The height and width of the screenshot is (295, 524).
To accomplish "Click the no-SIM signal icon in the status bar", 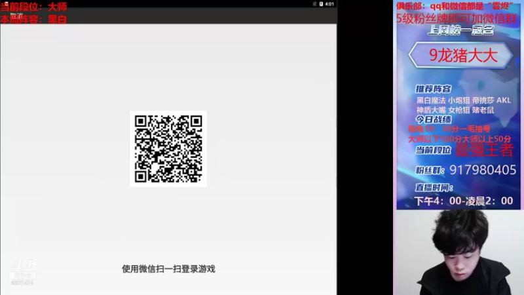I will (314, 4).
